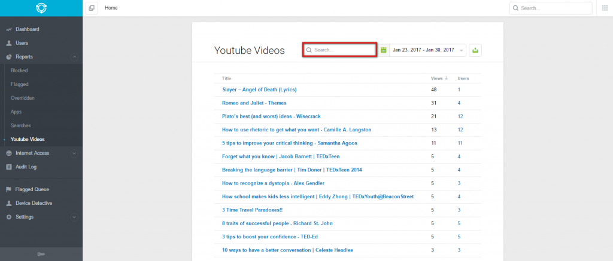Click the top header Search field
613x261 pixels.
(x=551, y=8)
